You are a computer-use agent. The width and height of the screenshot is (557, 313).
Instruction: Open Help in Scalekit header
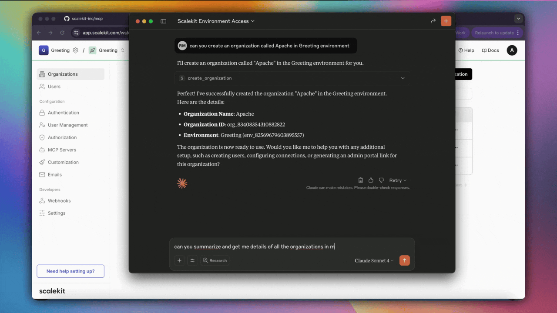pyautogui.click(x=466, y=50)
